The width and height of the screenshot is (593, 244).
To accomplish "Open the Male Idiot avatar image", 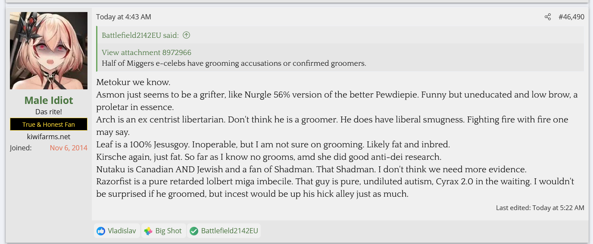I will coord(49,51).
